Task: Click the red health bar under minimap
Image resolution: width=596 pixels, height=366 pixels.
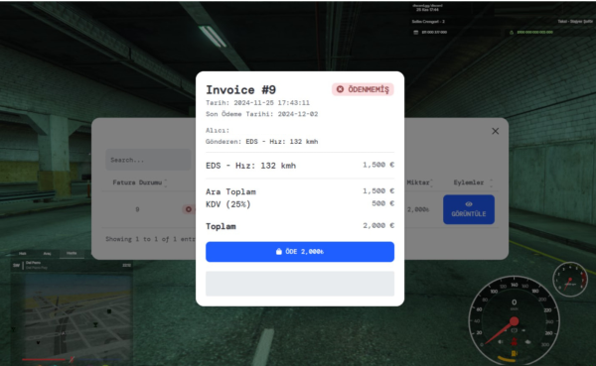Action: (44, 359)
